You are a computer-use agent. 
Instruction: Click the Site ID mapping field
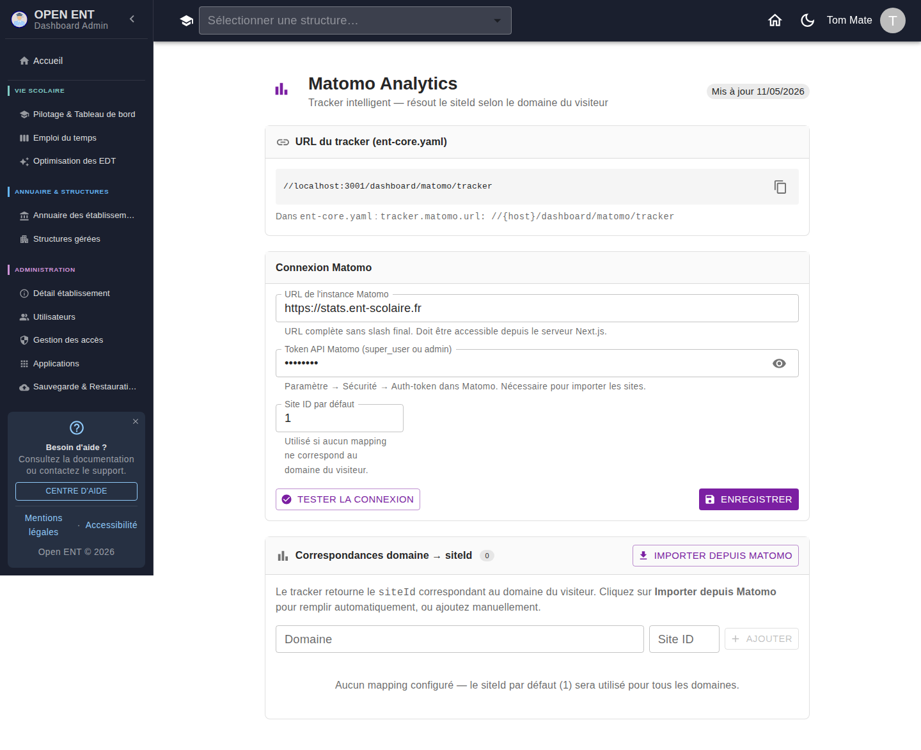684,639
